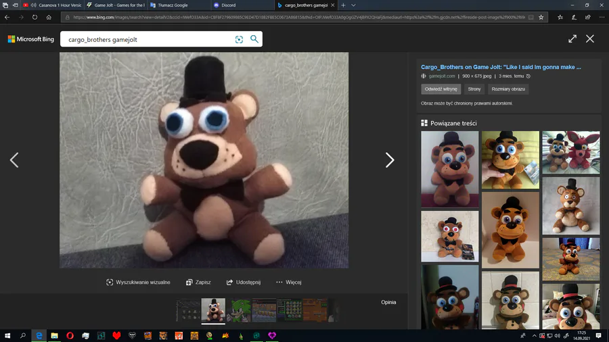609x342 pixels.
Task: Open the Windows notification center
Action: 599,336
